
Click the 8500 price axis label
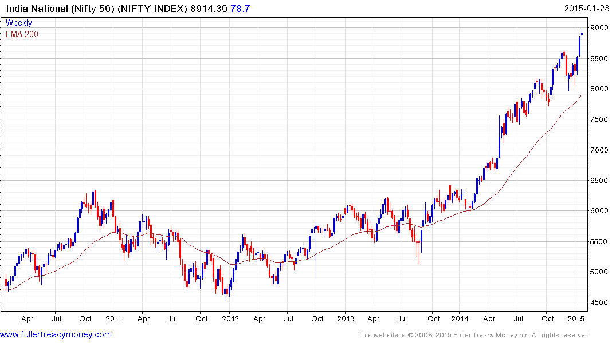(x=599, y=59)
